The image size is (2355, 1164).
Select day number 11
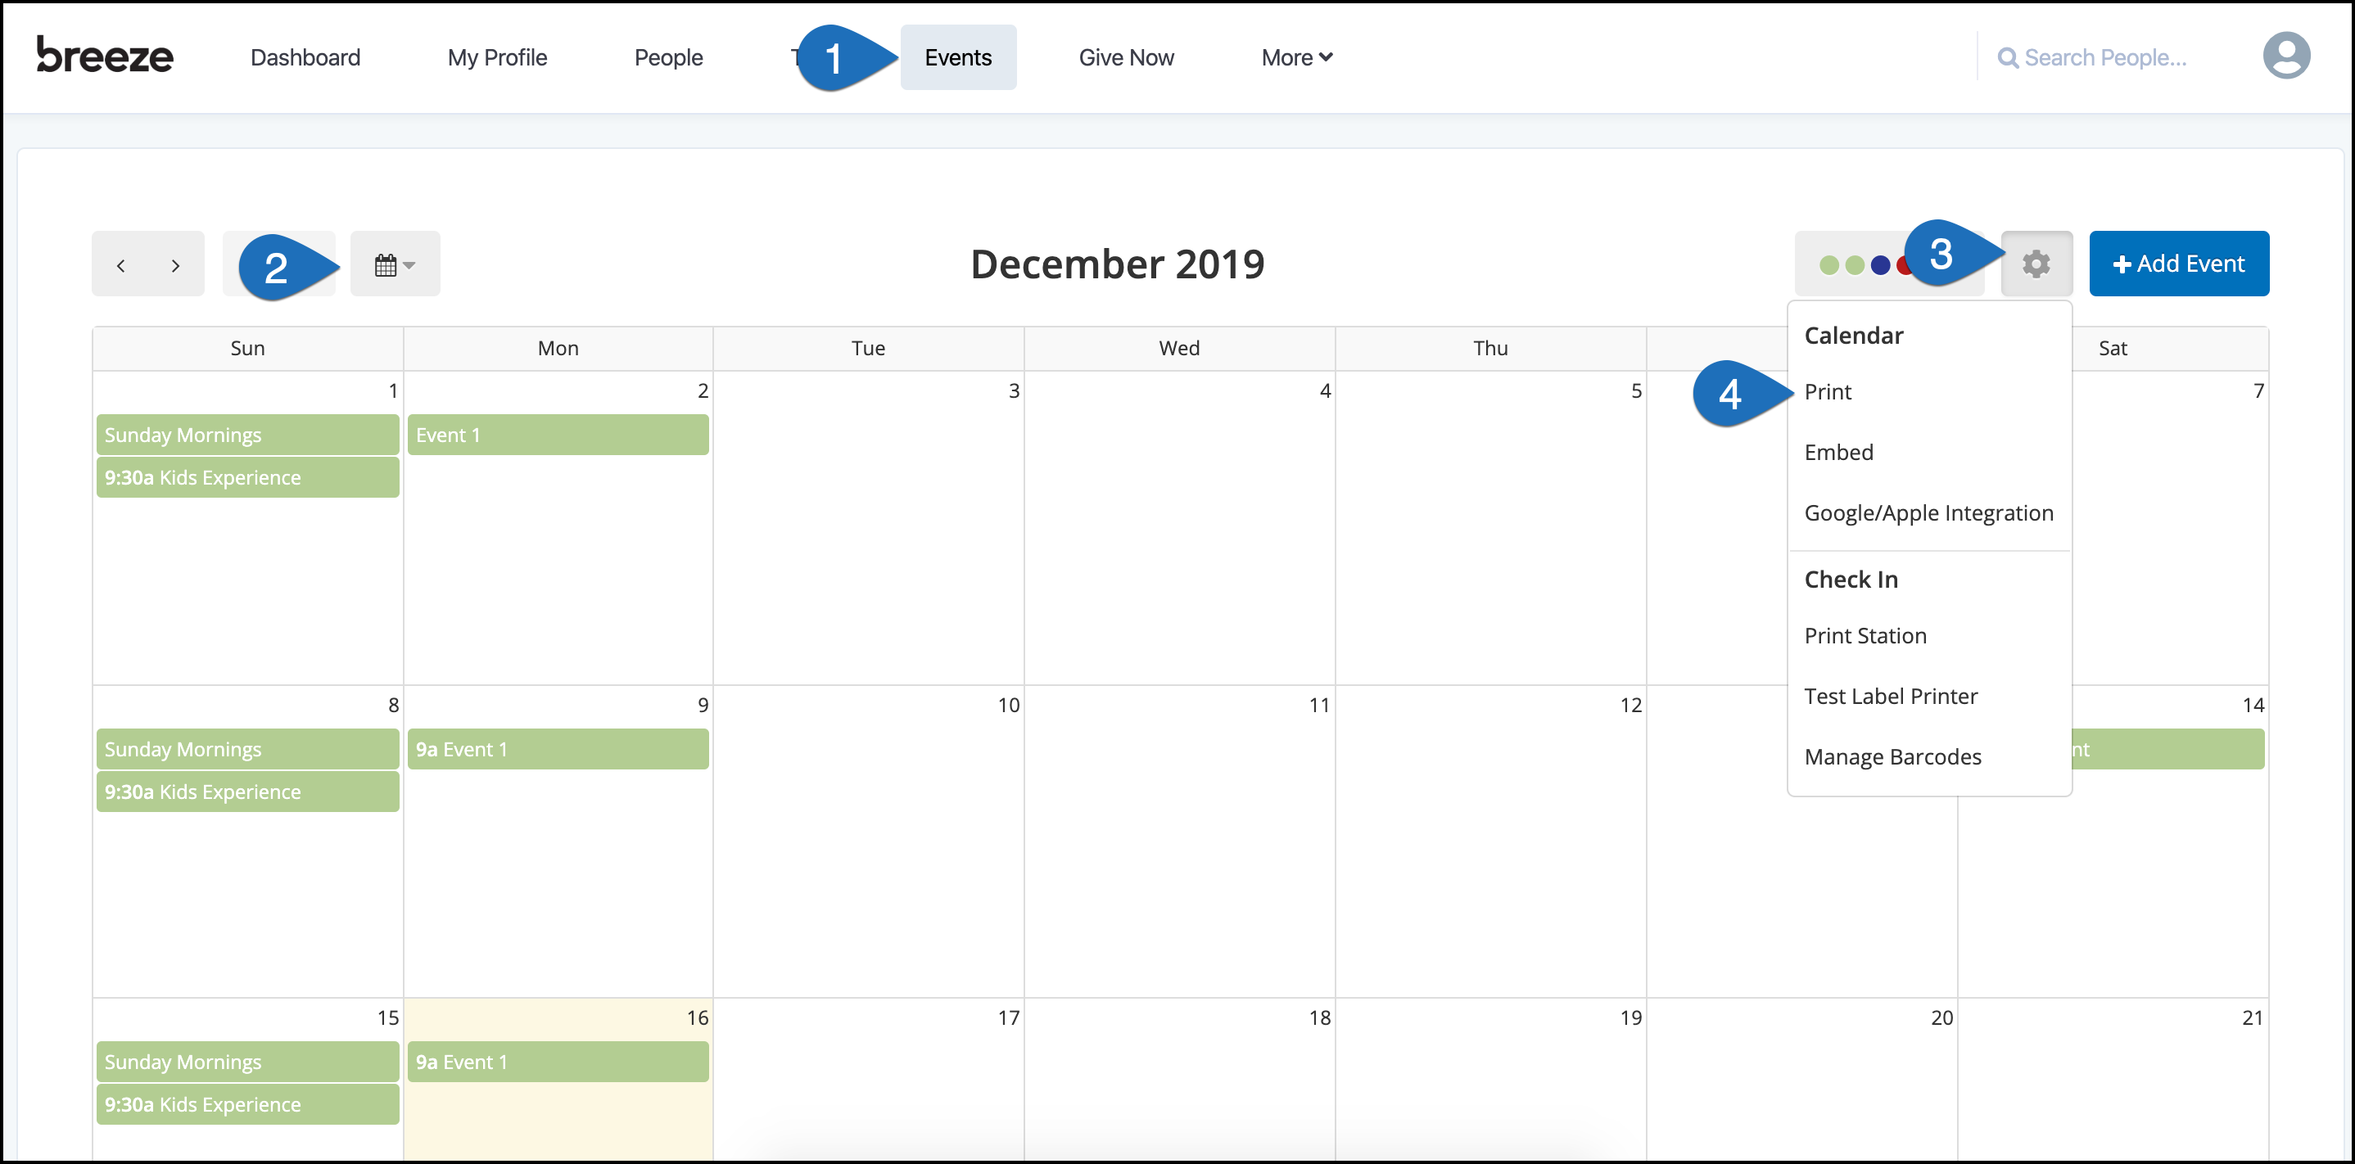pos(1319,706)
